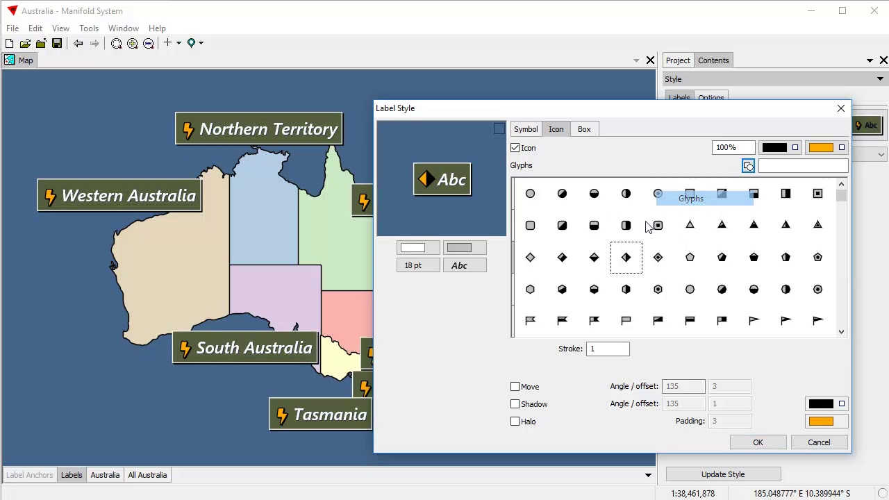Toggle small box beside top orange swatch
Image resolution: width=889 pixels, height=500 pixels.
click(842, 148)
